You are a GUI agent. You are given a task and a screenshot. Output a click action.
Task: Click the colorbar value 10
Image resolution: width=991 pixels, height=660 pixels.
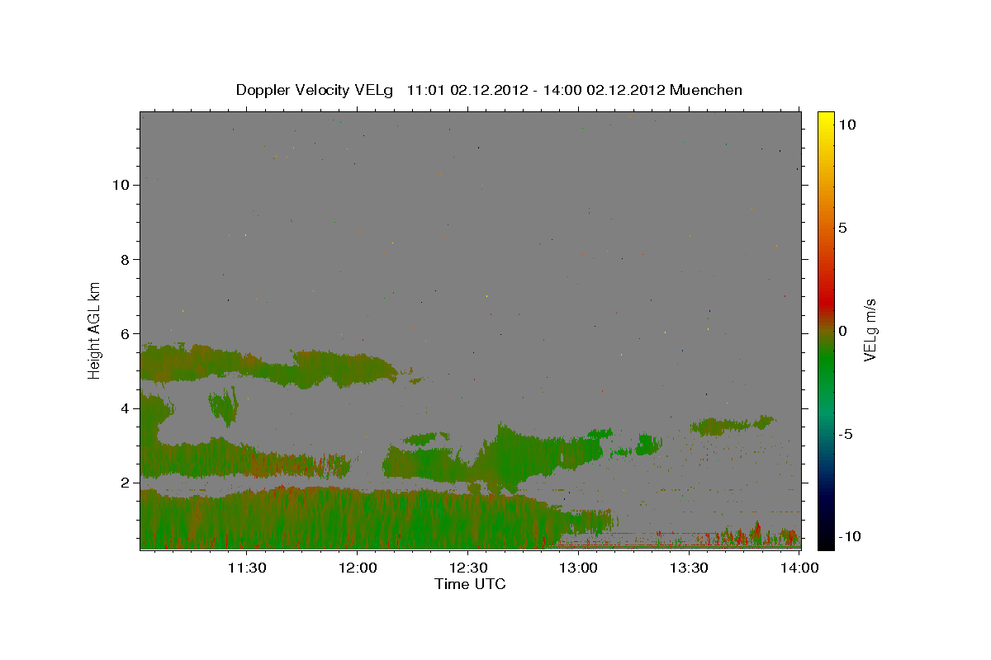(x=848, y=124)
